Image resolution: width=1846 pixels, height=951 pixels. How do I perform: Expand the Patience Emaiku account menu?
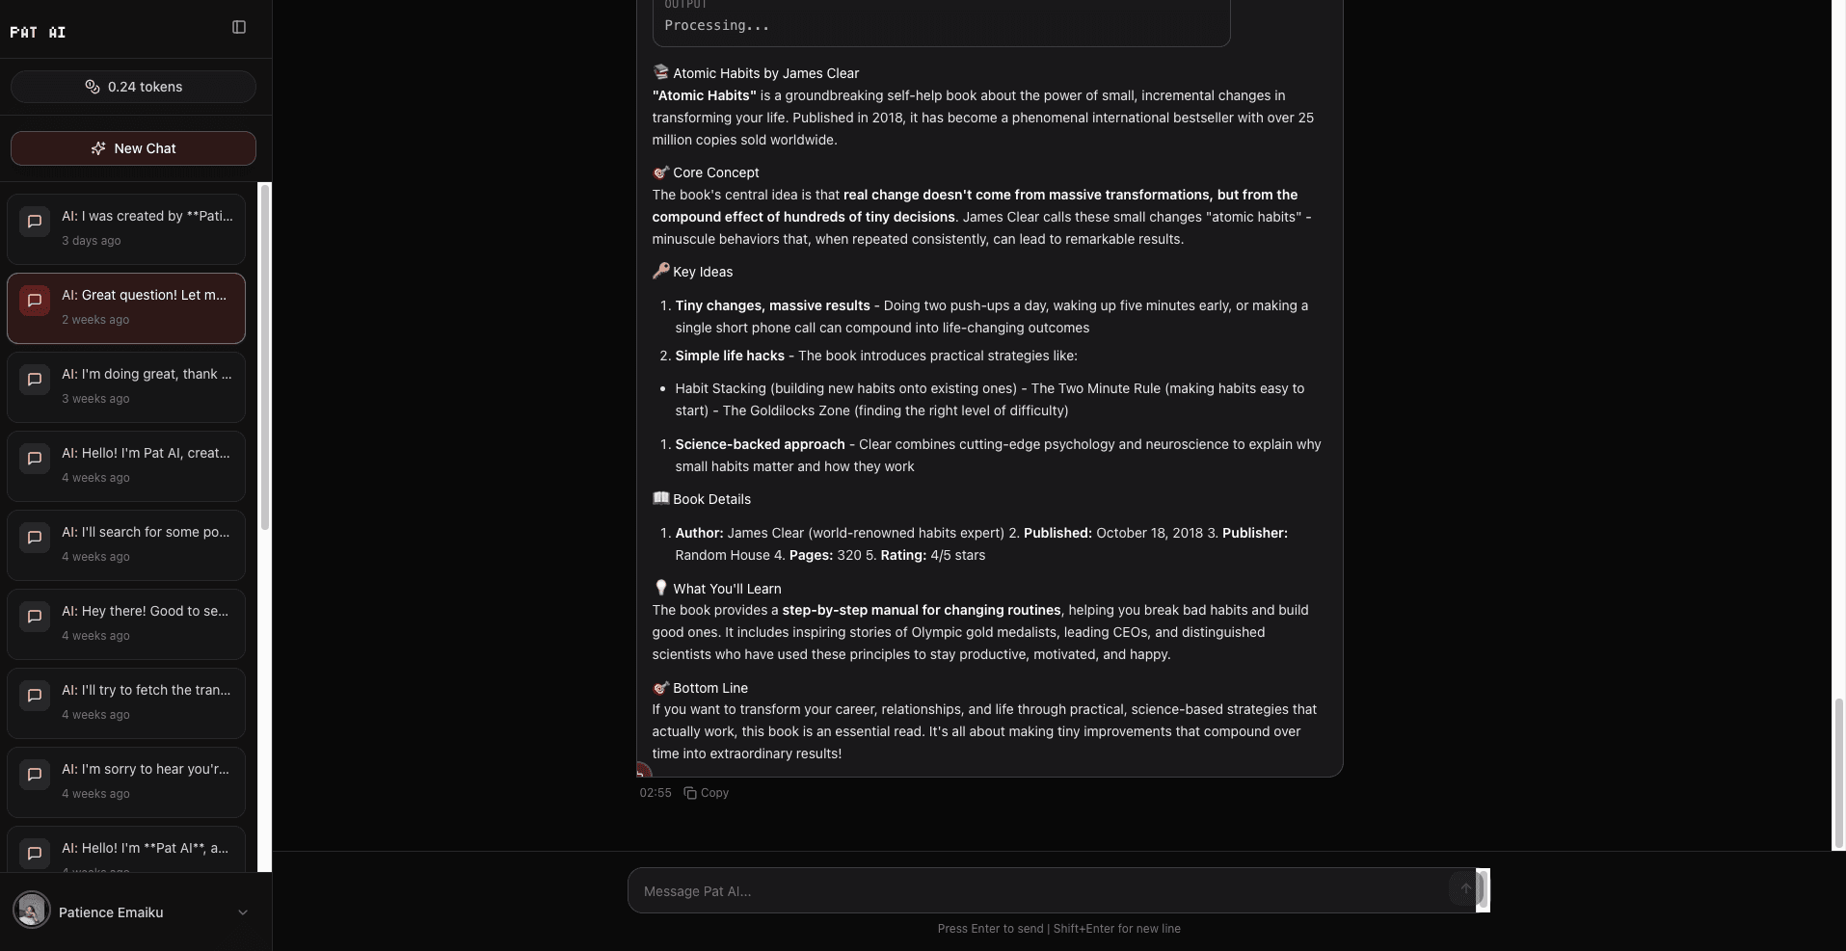[x=242, y=912]
